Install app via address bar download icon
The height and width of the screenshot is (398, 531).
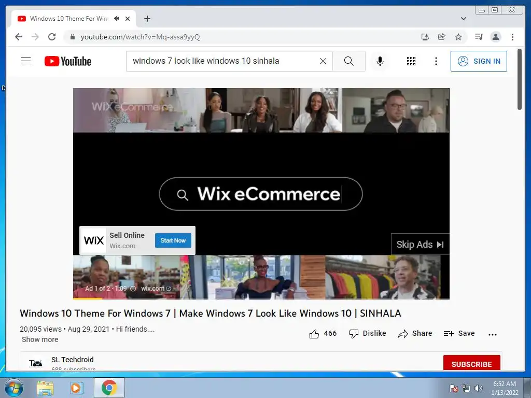tap(425, 37)
